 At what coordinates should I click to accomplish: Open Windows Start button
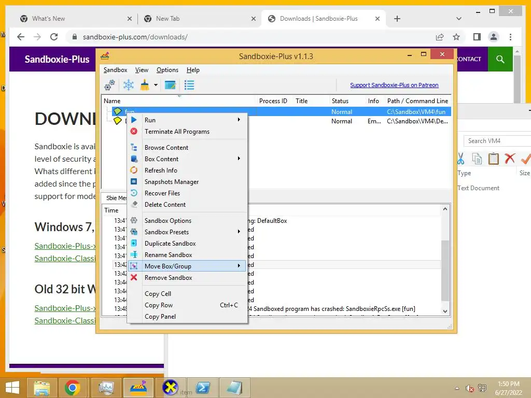click(12, 388)
